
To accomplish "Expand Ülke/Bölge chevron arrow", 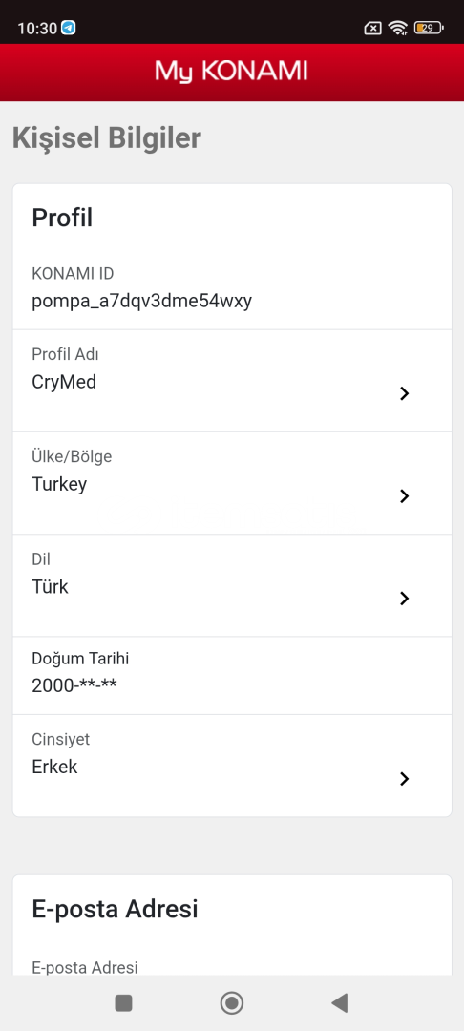I will [x=404, y=495].
